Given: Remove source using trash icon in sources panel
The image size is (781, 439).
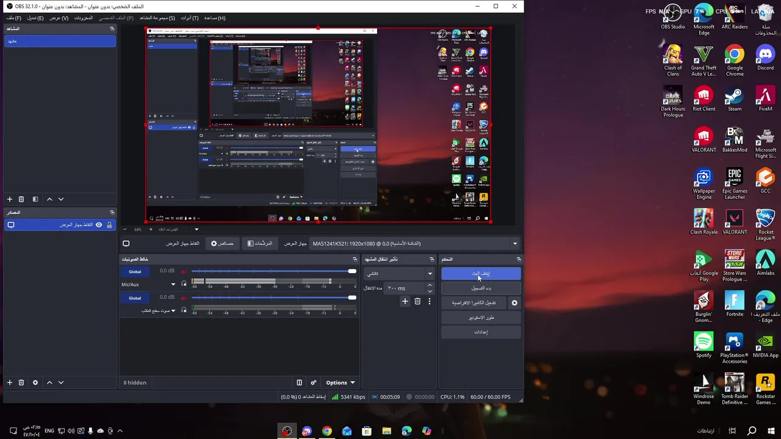Looking at the screenshot, I should (21, 382).
